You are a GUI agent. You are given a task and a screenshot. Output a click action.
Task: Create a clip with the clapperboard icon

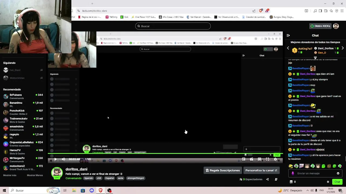251,159
